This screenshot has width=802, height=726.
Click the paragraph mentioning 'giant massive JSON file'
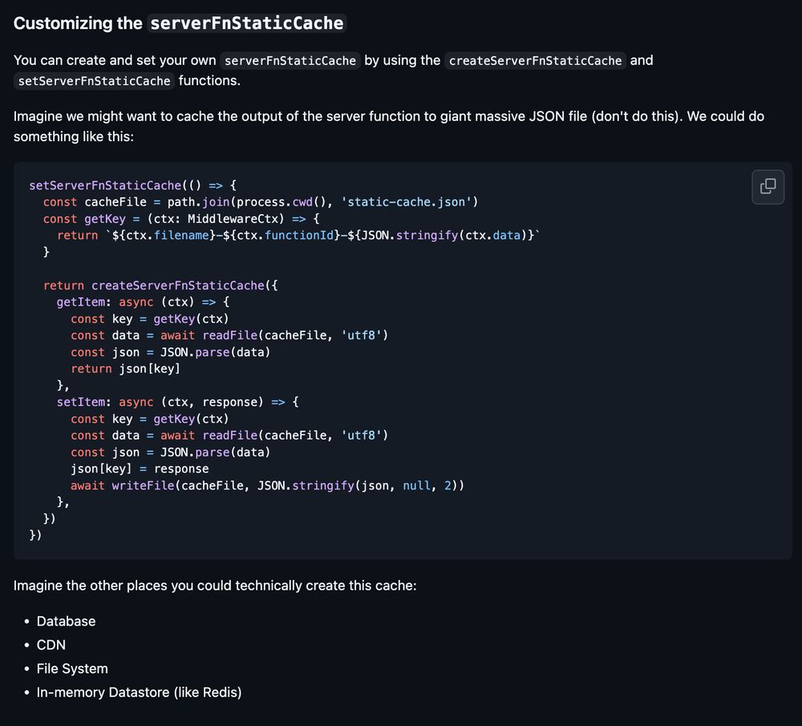tap(389, 127)
